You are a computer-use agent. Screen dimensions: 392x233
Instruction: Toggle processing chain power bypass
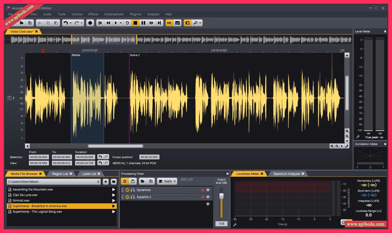125,181
